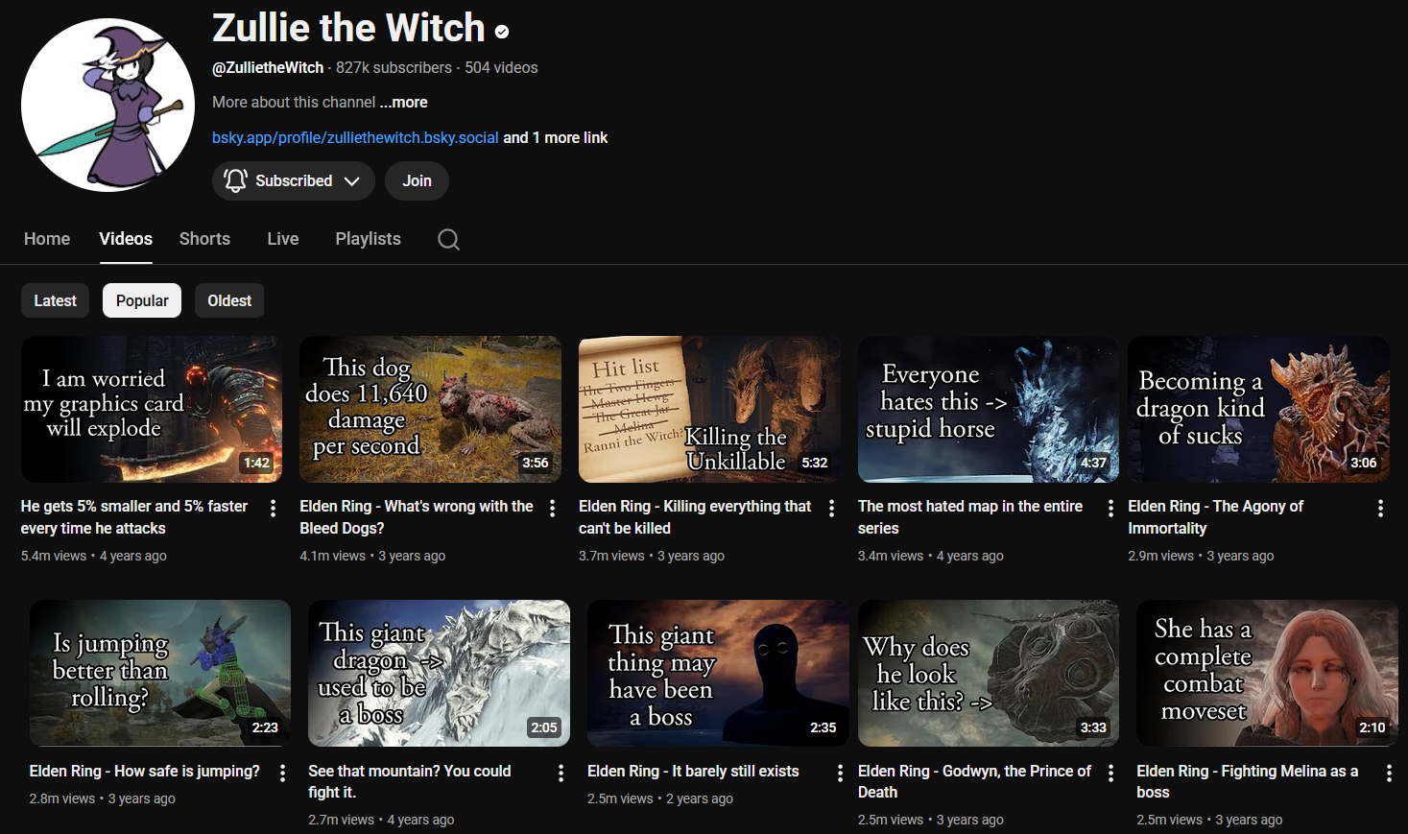The height and width of the screenshot is (834, 1408).
Task: Go to the Shorts tab
Action: coord(204,239)
